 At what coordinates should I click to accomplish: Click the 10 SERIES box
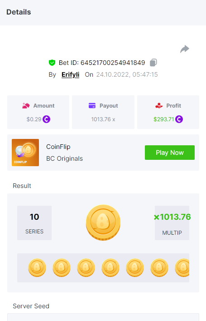click(x=34, y=223)
